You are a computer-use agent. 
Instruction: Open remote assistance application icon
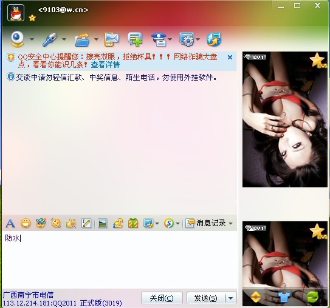tap(187, 39)
